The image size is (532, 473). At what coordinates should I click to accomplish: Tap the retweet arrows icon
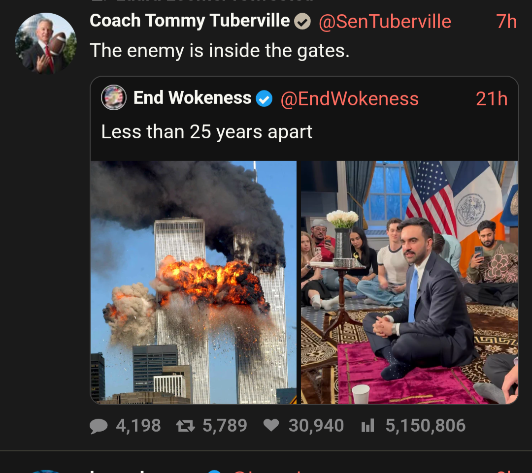pyautogui.click(x=186, y=426)
